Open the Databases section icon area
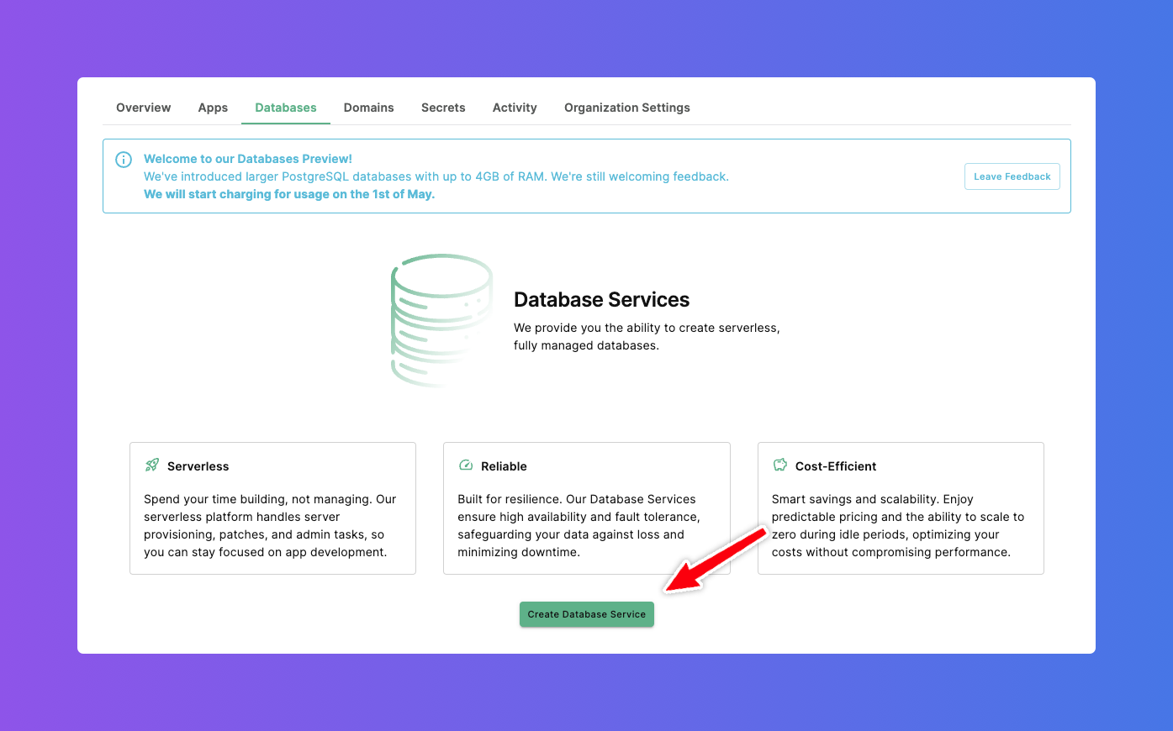The width and height of the screenshot is (1173, 731). (x=285, y=108)
